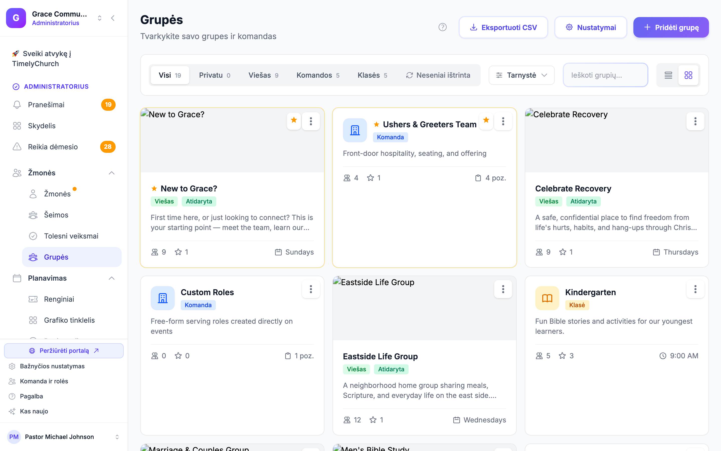The image size is (721, 451).
Task: Click the Custom Roles building icon
Action: (x=163, y=298)
